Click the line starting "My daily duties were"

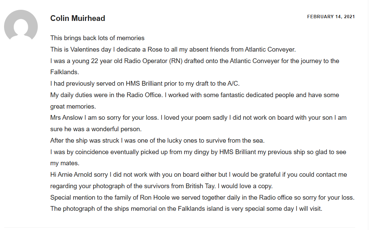point(195,95)
